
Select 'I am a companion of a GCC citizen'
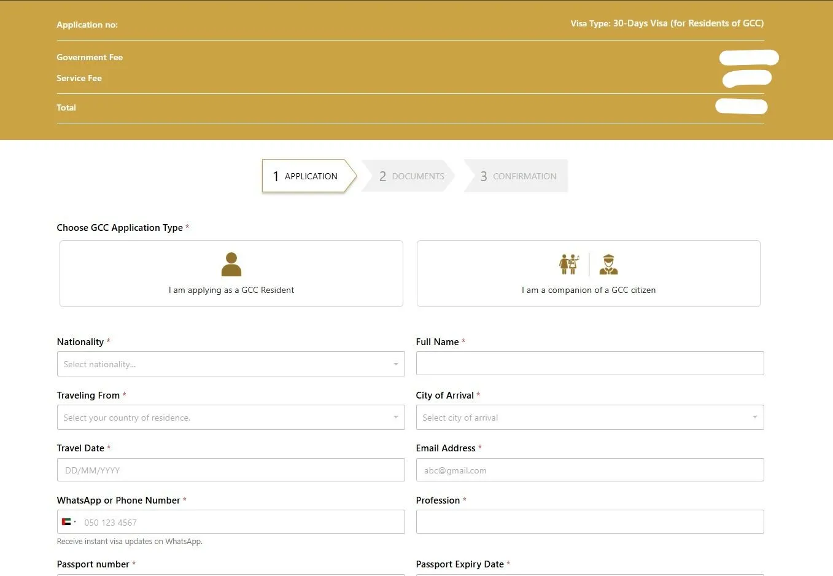click(588, 290)
